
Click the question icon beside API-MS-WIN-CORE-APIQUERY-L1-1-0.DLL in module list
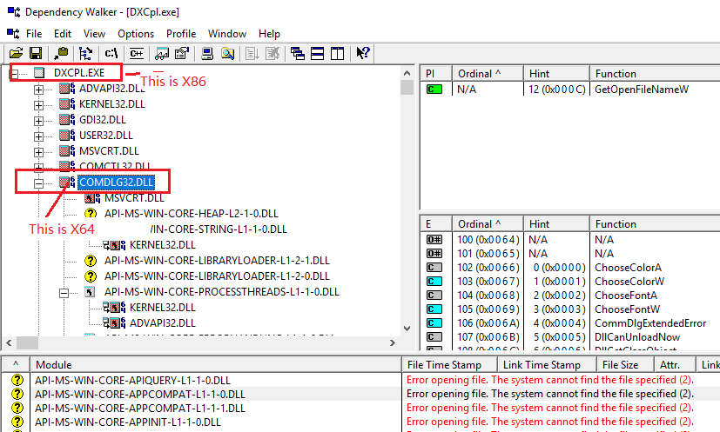(17, 380)
